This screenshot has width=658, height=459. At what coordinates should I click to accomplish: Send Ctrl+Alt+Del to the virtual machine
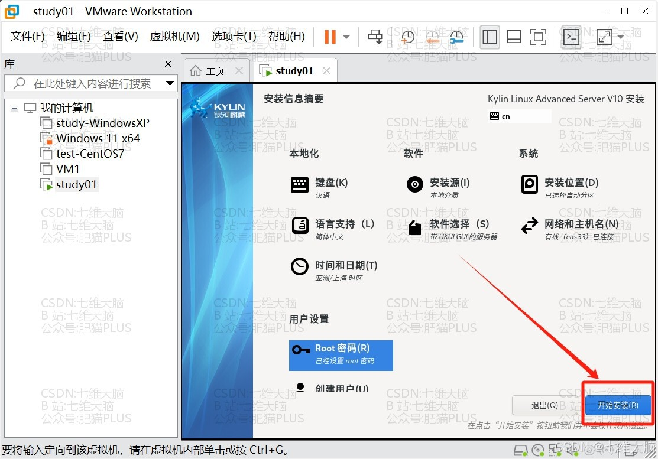tap(375, 37)
